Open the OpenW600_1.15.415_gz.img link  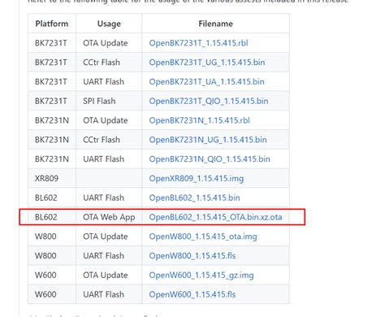click(201, 276)
